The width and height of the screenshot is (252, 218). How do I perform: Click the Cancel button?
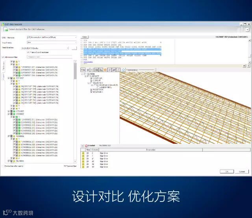(242, 172)
